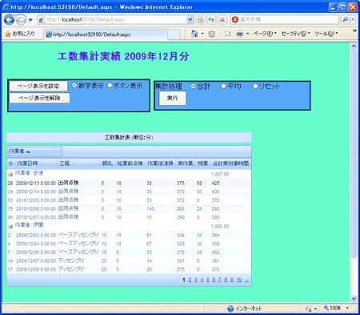Open the search provider options dropdown
The height and width of the screenshot is (315, 360).
353,19
